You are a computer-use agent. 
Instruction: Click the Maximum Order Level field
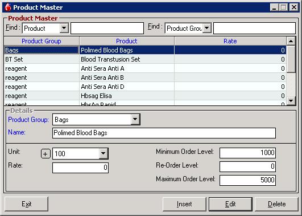pos(247,180)
